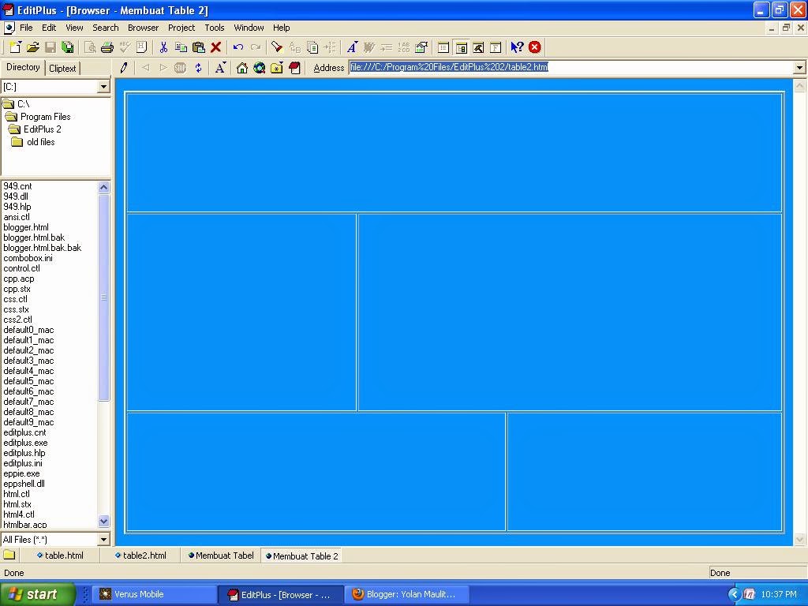
Task: Open the Browser menu
Action: 143,28
